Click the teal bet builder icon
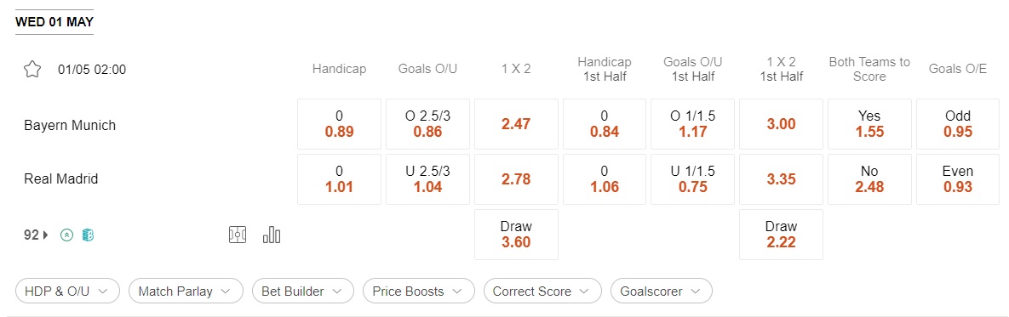1009x317 pixels. (x=89, y=235)
